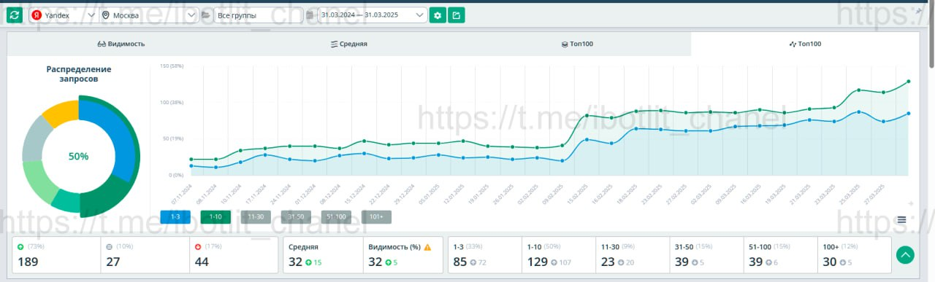Open the Yandex search engine dropdown
The image size is (935, 282).
pyautogui.click(x=63, y=15)
